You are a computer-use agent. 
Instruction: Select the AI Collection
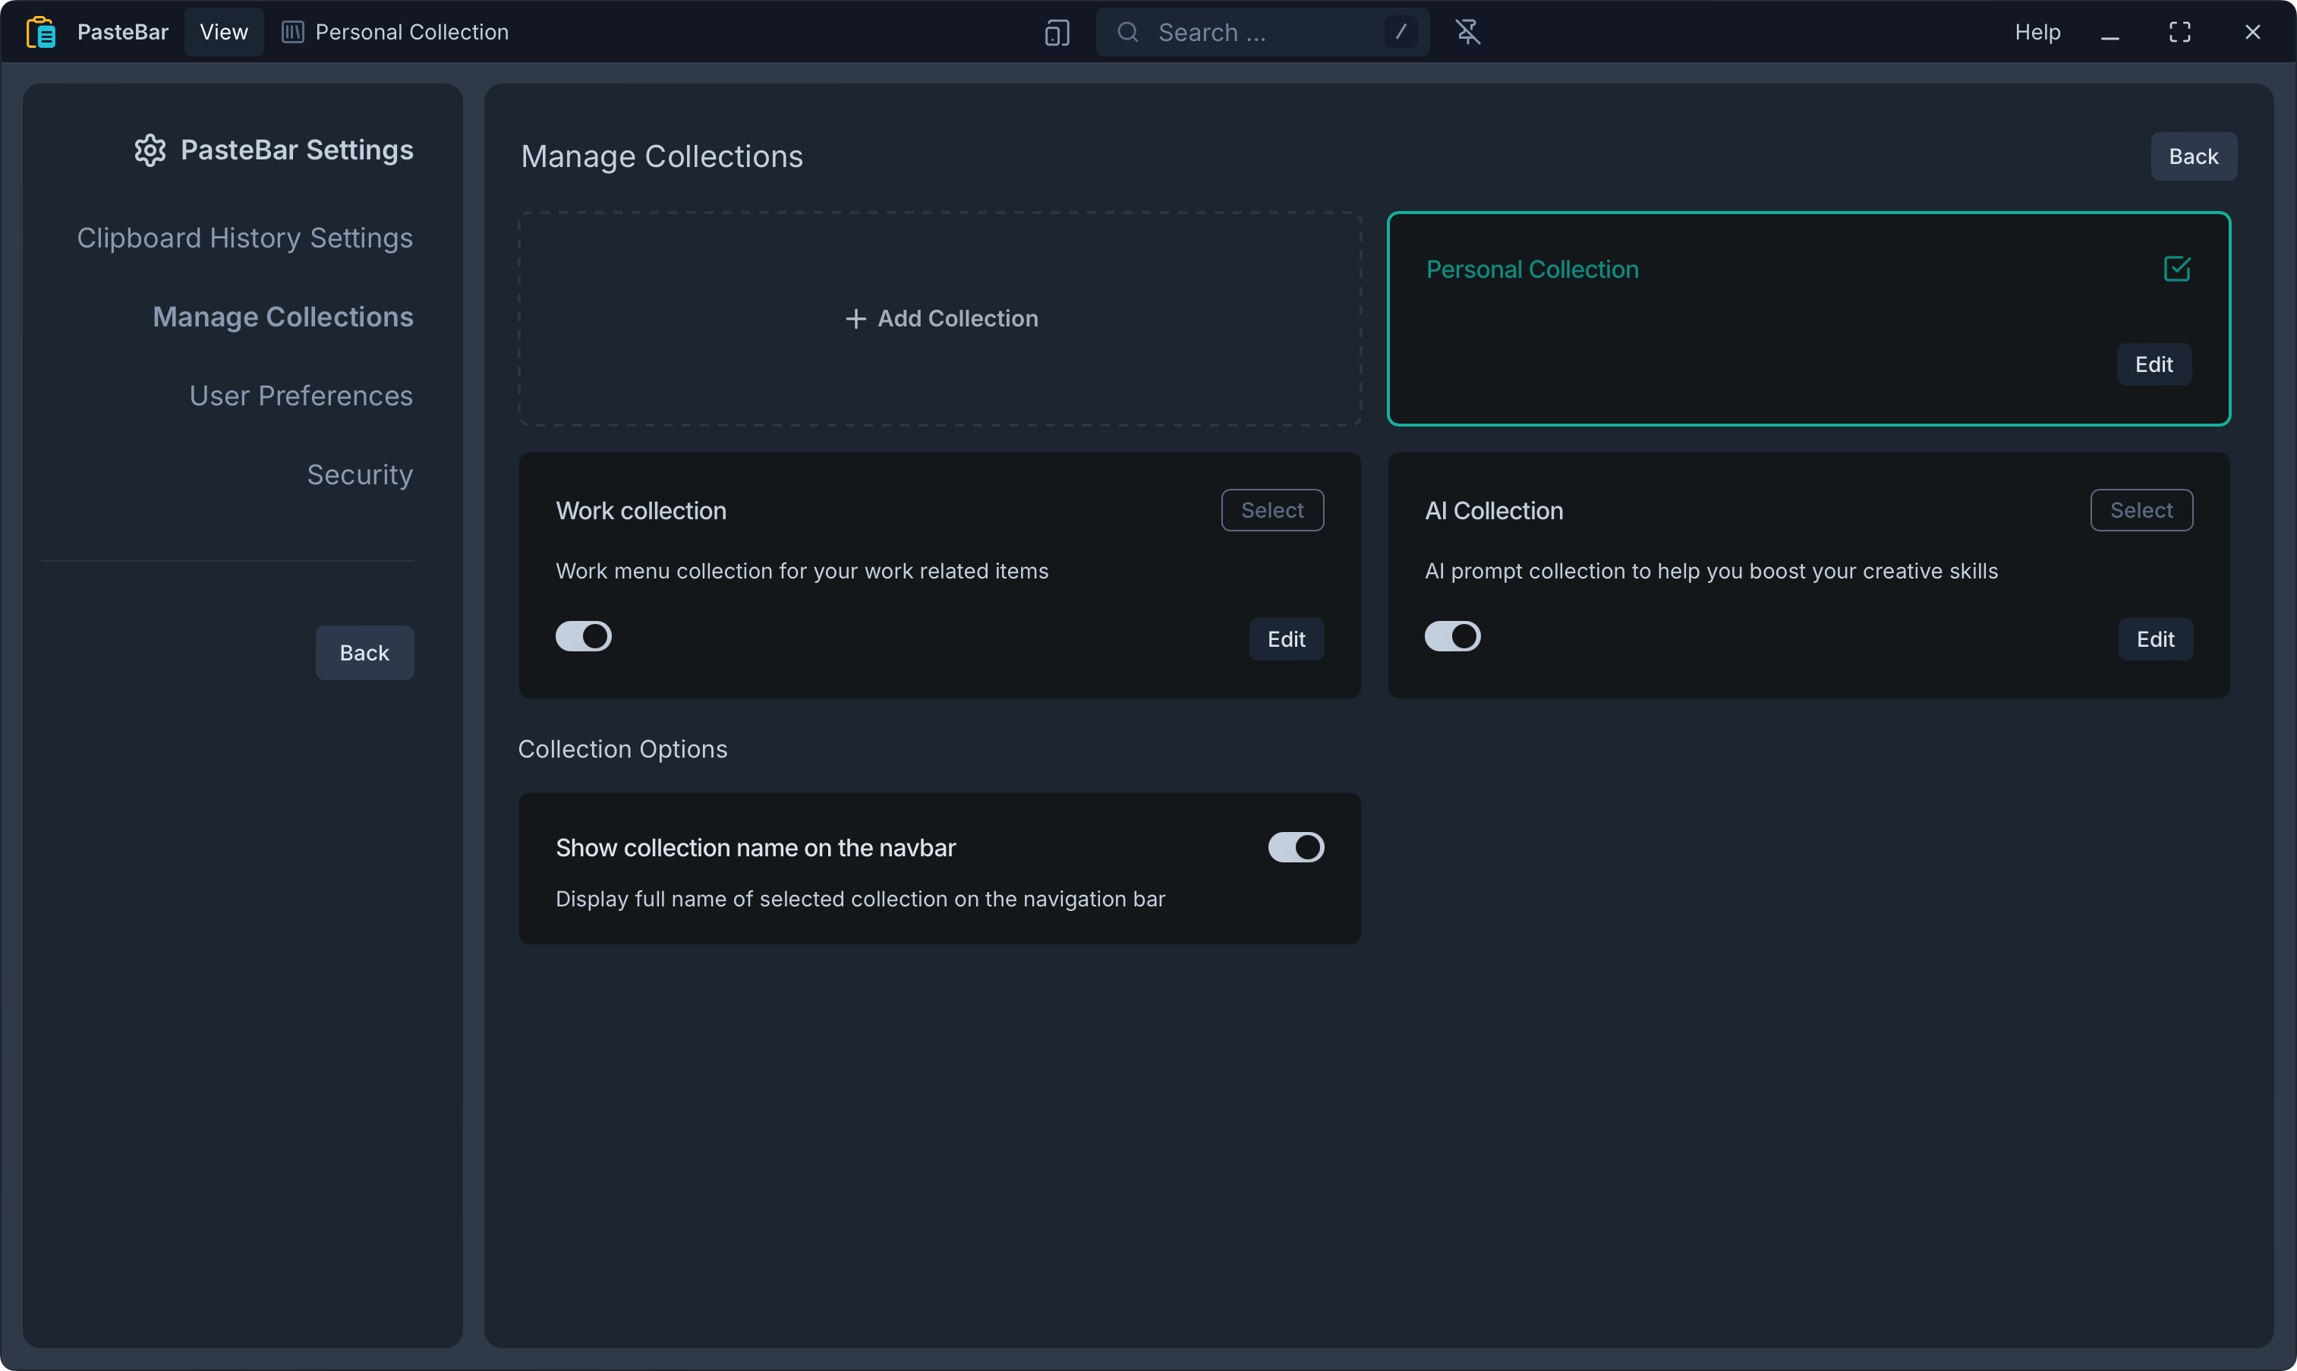tap(2141, 510)
